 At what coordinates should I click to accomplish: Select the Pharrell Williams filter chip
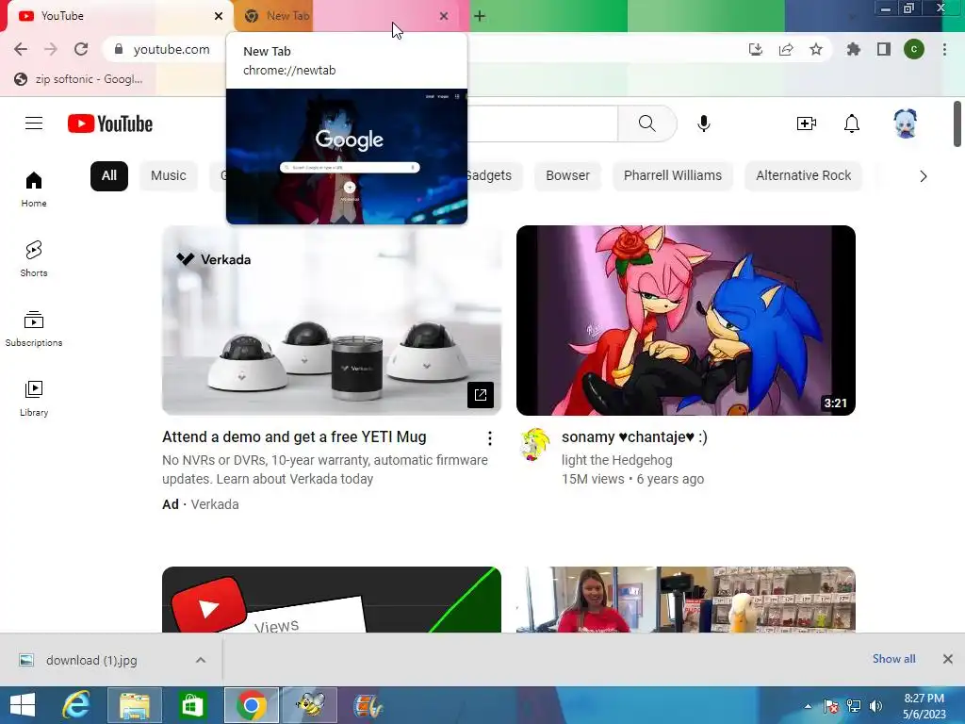[x=673, y=176]
